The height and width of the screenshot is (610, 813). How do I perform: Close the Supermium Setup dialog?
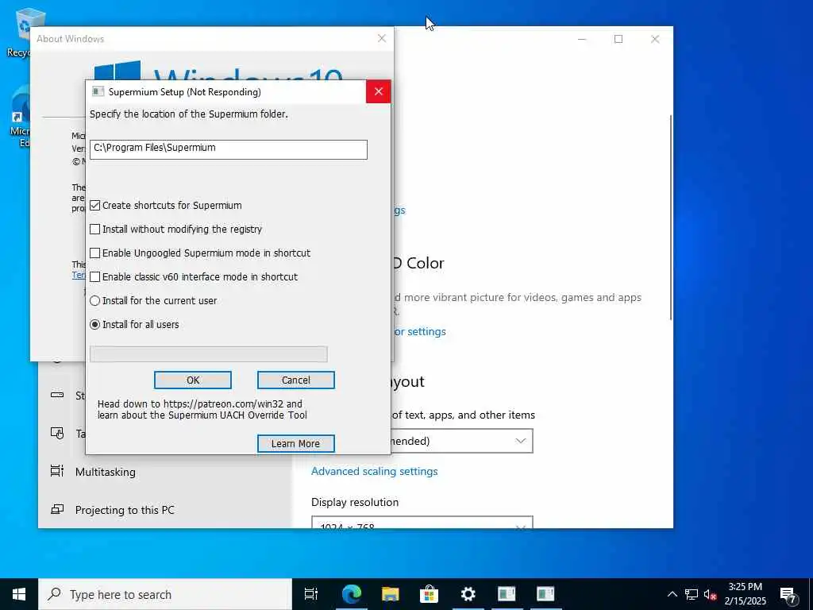pyautogui.click(x=379, y=92)
